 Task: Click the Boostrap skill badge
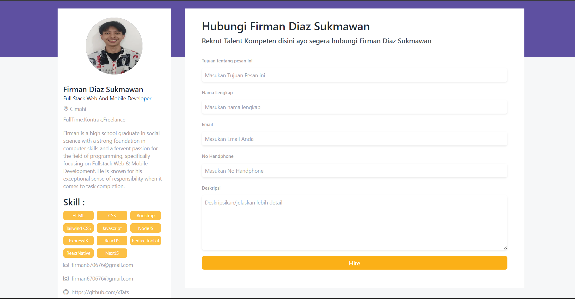point(145,215)
